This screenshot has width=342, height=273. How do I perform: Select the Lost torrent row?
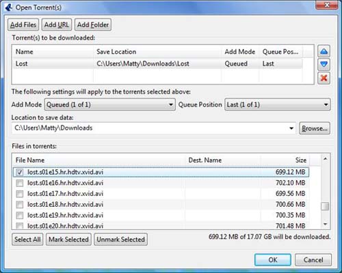coord(158,63)
